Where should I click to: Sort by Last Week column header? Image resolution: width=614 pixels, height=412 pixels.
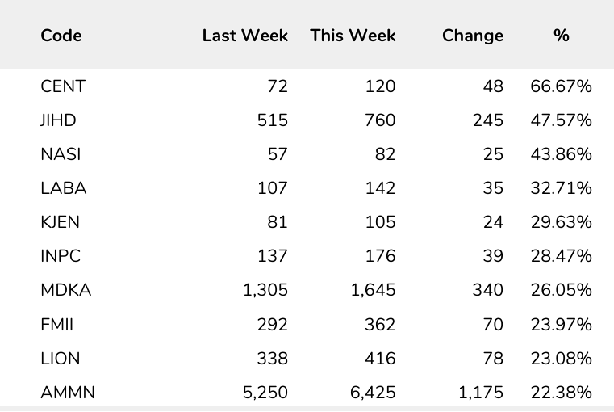pos(244,36)
